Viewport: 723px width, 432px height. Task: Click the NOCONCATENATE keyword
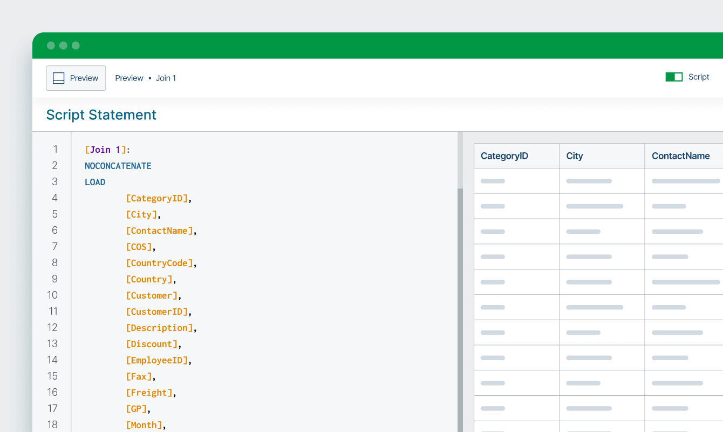coord(118,166)
